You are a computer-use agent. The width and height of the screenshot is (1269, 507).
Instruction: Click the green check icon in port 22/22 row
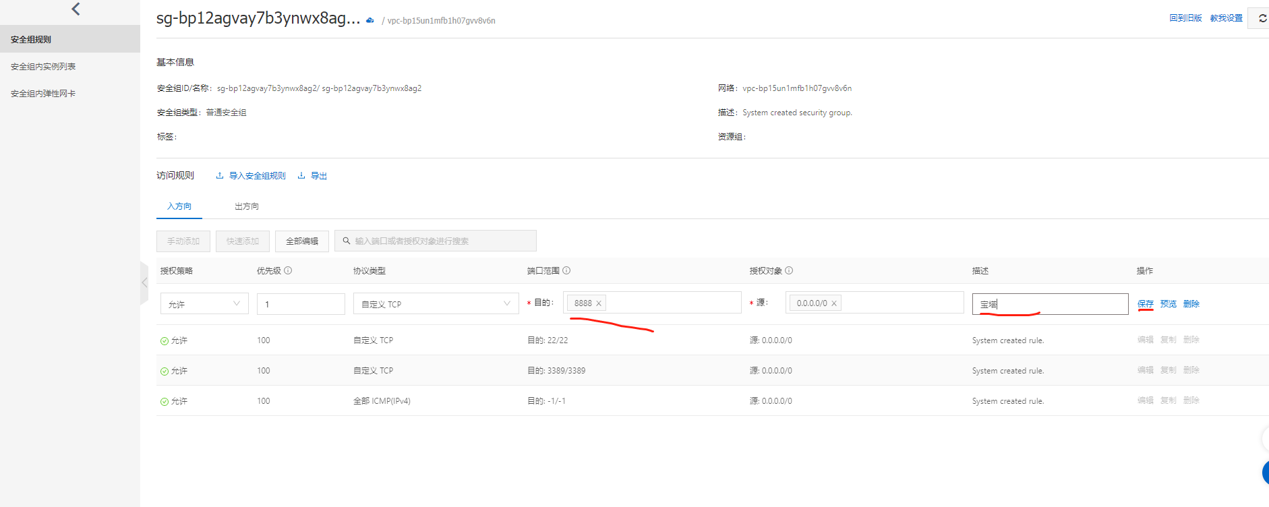tap(165, 341)
